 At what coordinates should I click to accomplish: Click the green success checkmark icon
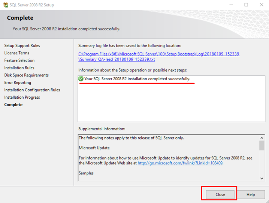[x=81, y=79]
